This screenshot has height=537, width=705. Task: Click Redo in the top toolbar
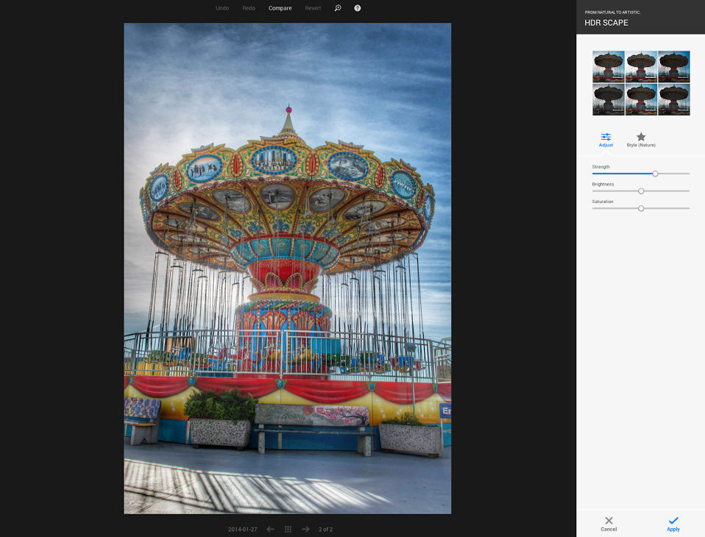tap(249, 8)
